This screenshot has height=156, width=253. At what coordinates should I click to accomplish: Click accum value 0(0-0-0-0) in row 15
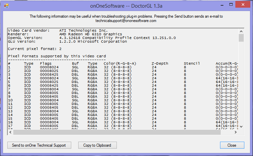227,119
